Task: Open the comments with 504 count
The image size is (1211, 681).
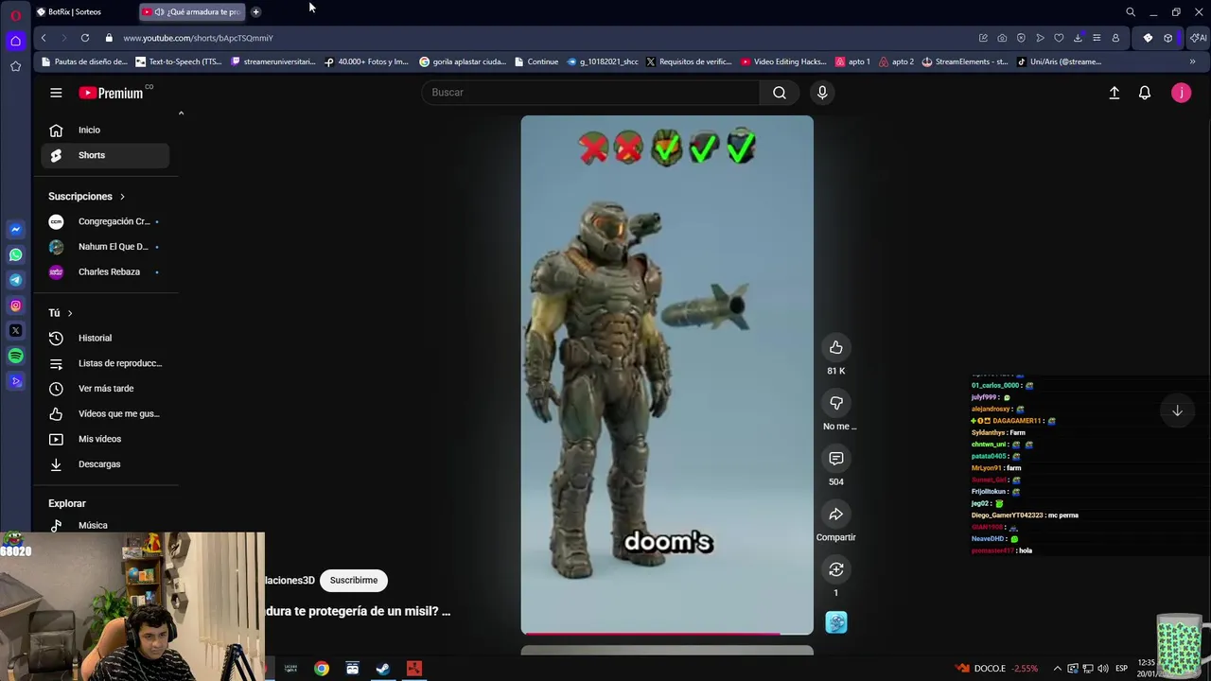Action: (836, 459)
